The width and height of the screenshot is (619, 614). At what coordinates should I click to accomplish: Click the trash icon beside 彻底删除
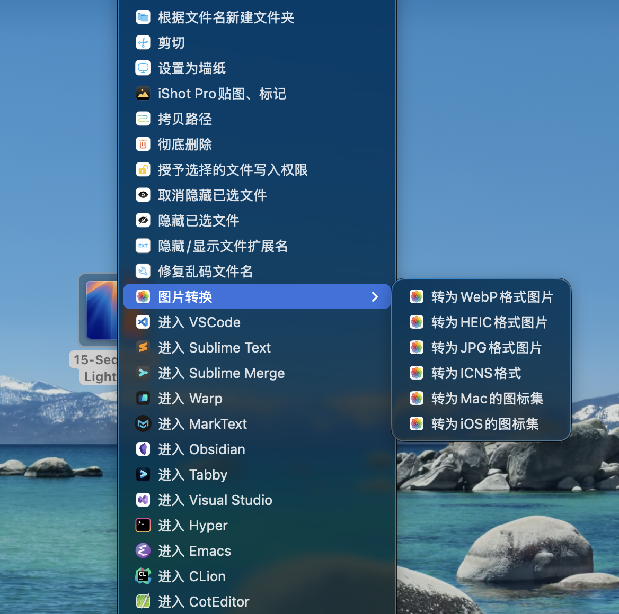click(x=143, y=145)
